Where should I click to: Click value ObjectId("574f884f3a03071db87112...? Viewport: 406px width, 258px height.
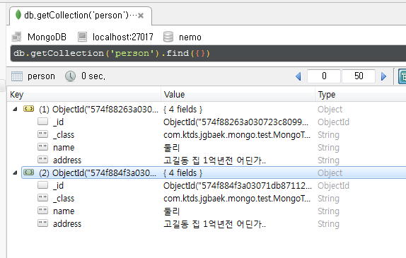click(x=238, y=185)
